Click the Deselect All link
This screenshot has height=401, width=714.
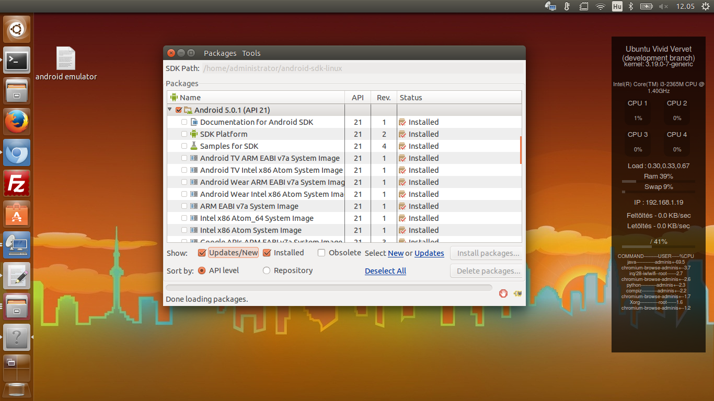click(x=385, y=271)
